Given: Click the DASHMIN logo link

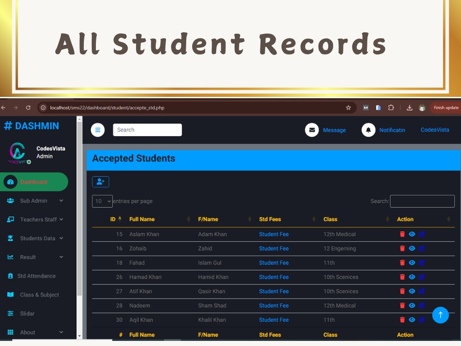Looking at the screenshot, I should coord(31,126).
